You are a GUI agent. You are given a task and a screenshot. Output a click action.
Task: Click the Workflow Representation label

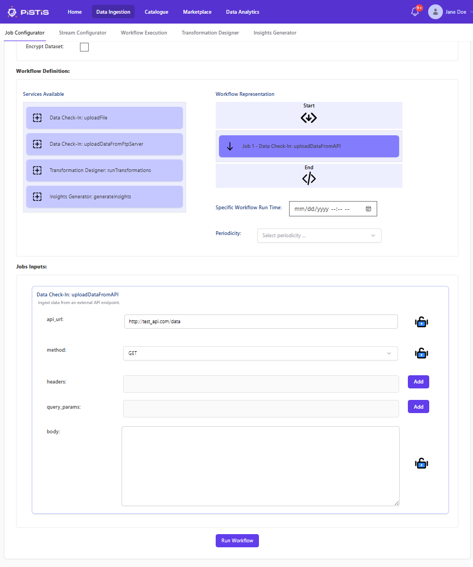pos(245,94)
